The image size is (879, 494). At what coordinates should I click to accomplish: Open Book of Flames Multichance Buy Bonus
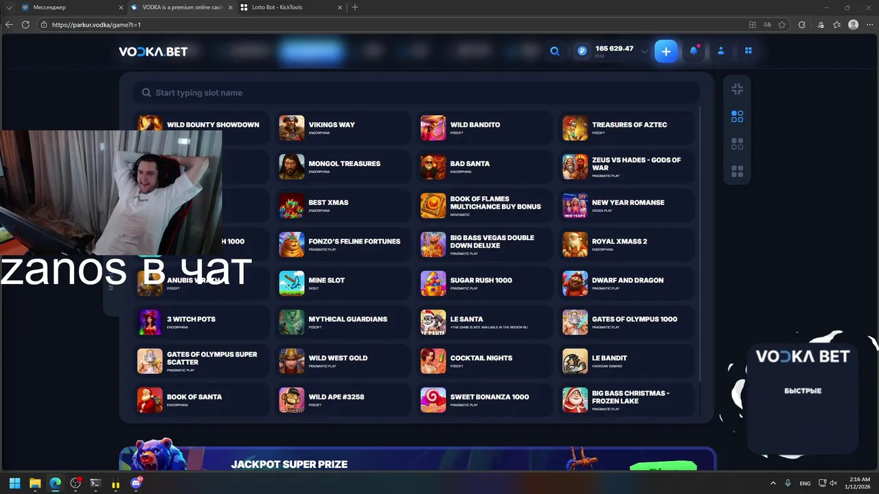pos(484,206)
